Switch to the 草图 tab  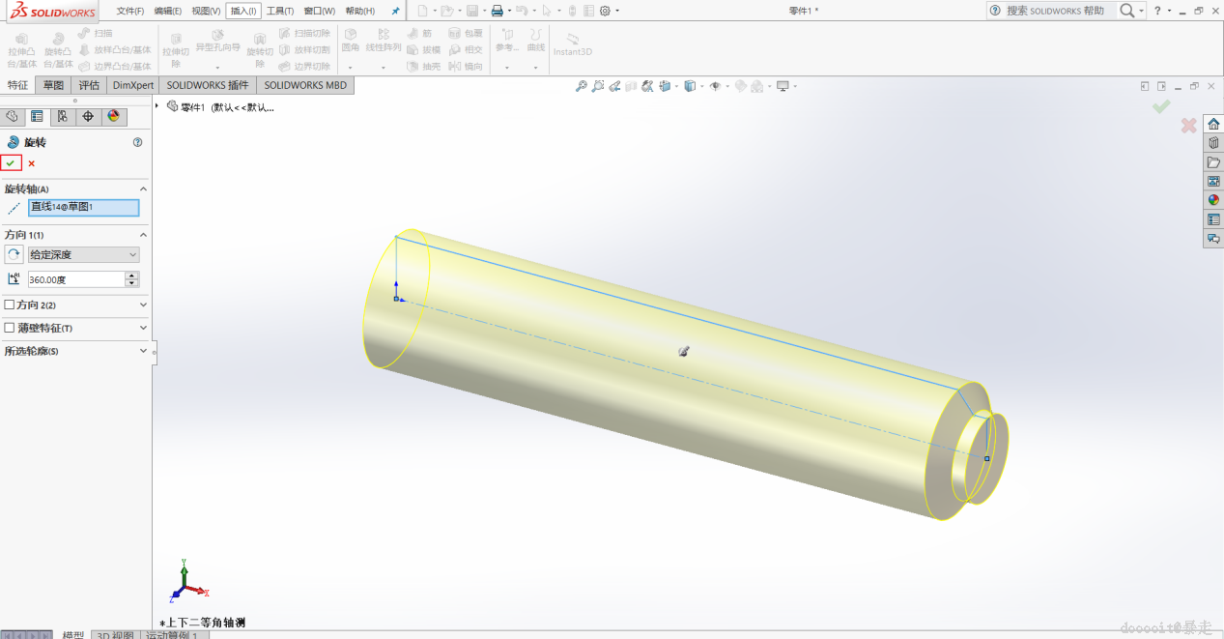point(53,85)
